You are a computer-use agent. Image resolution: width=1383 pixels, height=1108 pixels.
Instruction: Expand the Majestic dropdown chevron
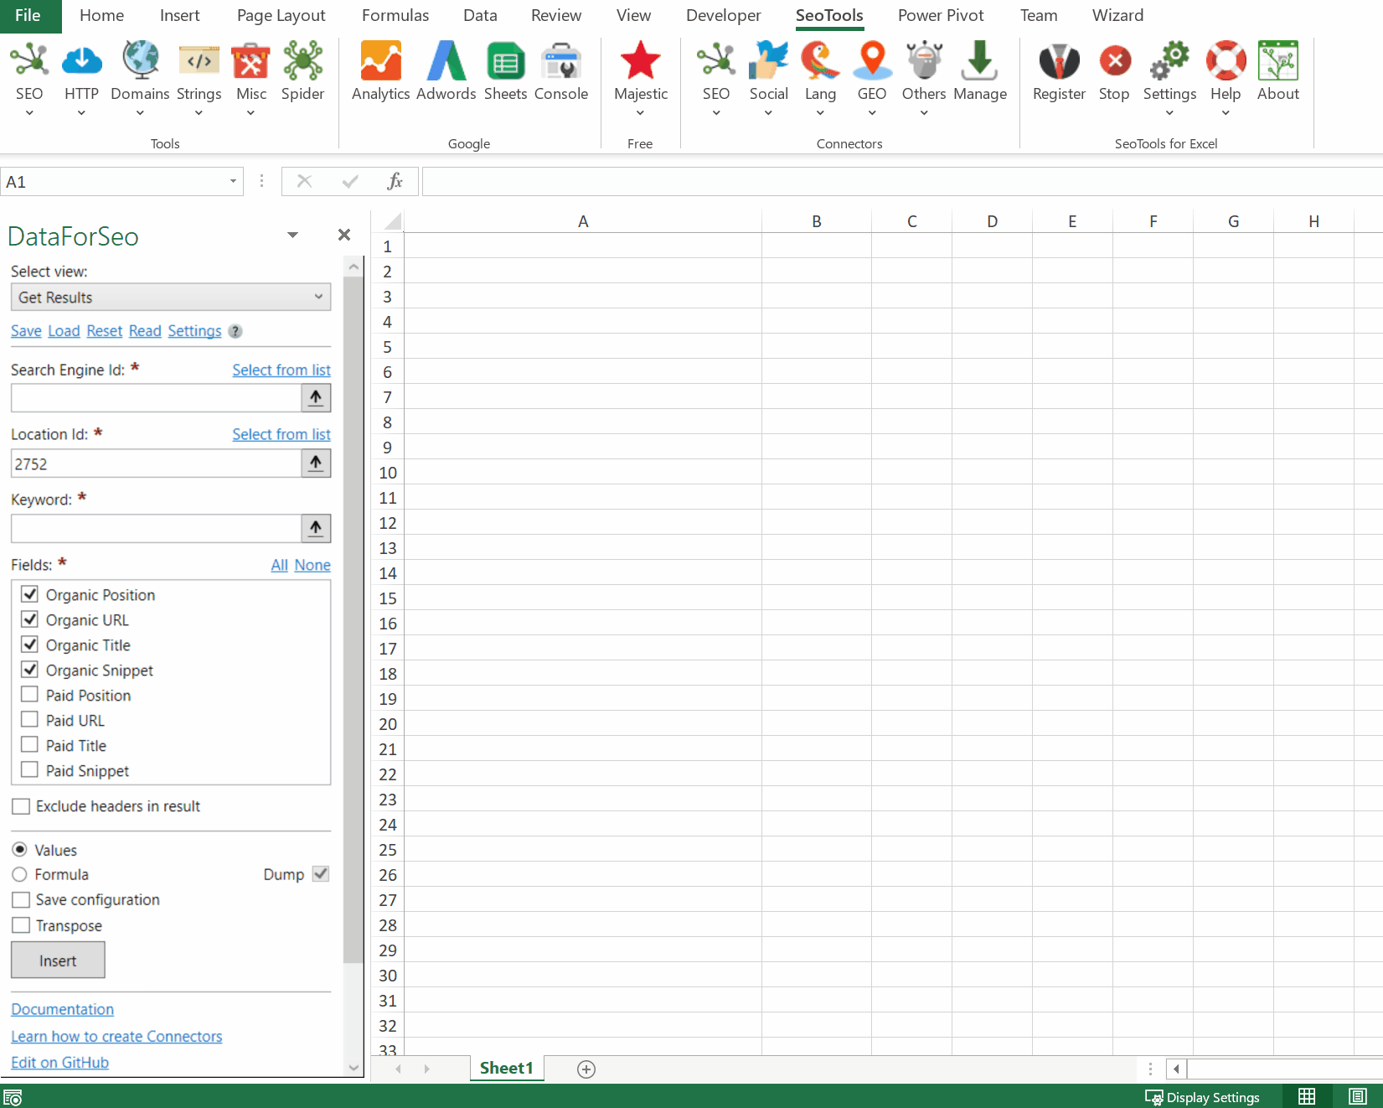[641, 113]
